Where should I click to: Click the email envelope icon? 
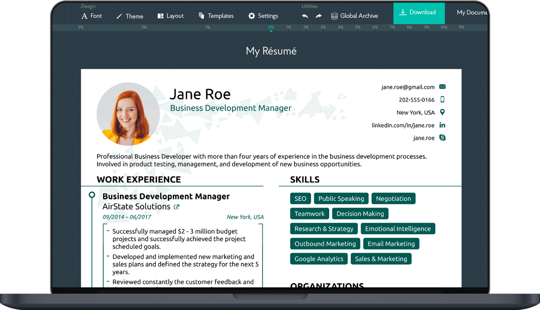pyautogui.click(x=442, y=87)
